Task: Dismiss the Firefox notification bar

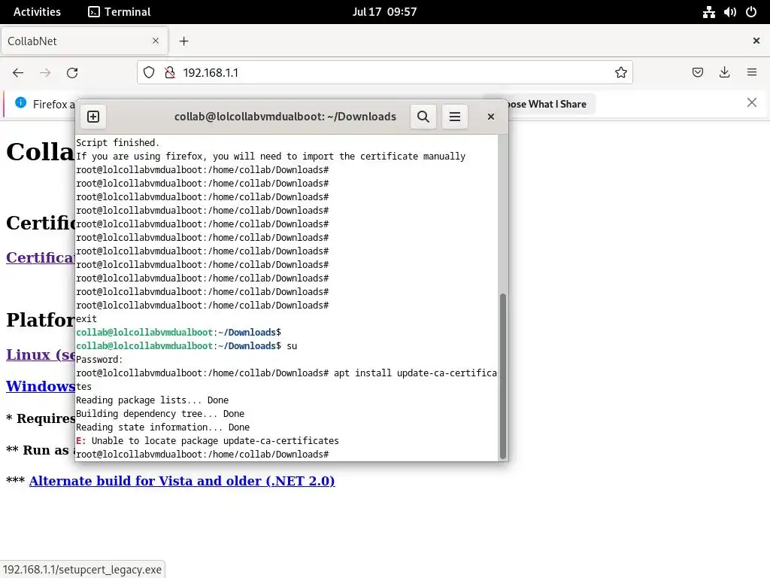Action: pos(752,102)
